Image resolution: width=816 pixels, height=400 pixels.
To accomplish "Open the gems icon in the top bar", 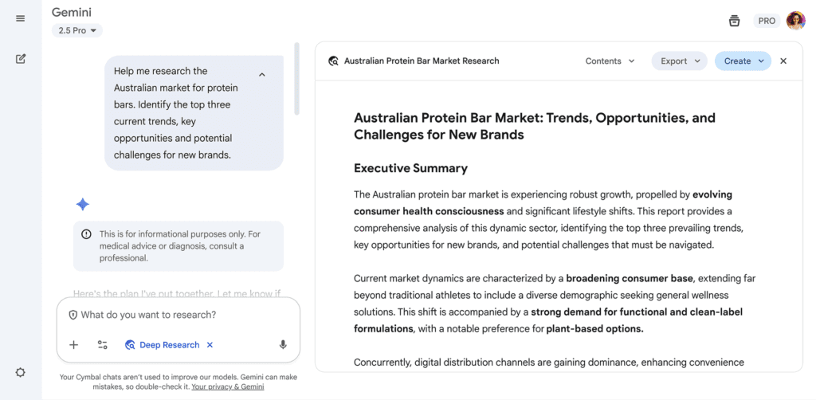I will click(734, 21).
